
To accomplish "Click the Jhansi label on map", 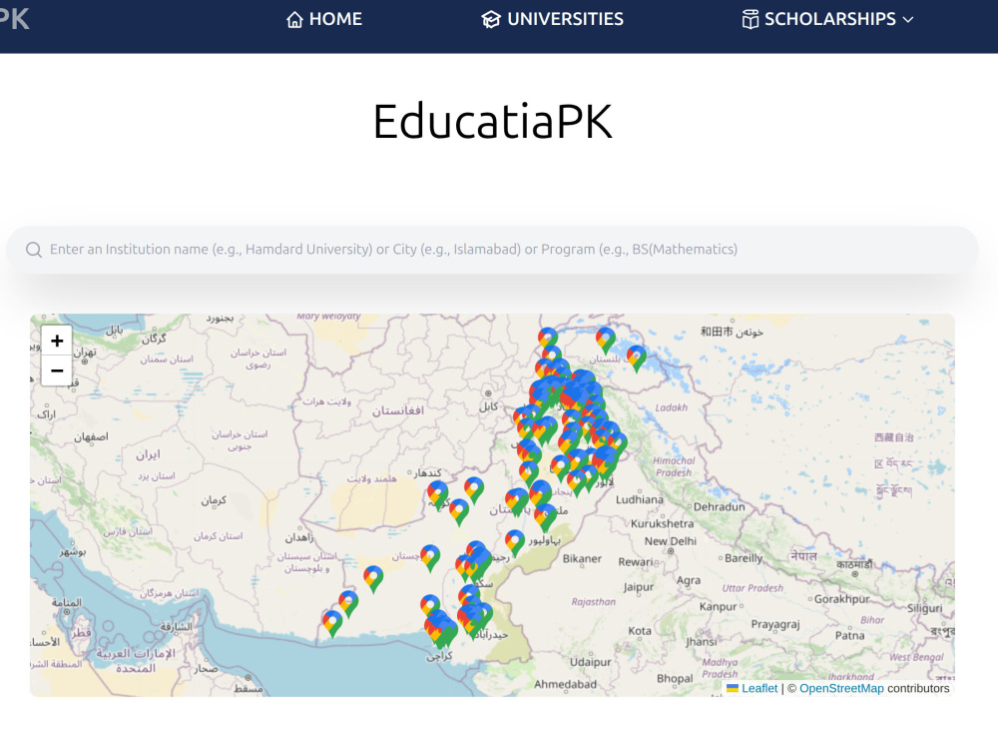I will click(701, 642).
